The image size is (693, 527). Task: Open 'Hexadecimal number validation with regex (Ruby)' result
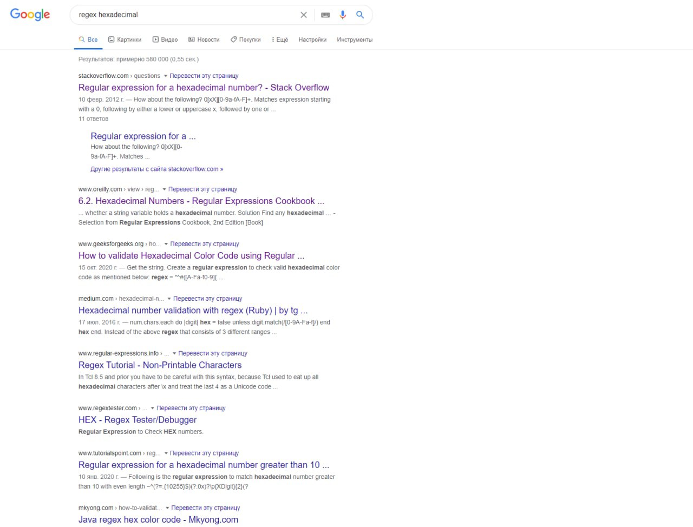193,311
